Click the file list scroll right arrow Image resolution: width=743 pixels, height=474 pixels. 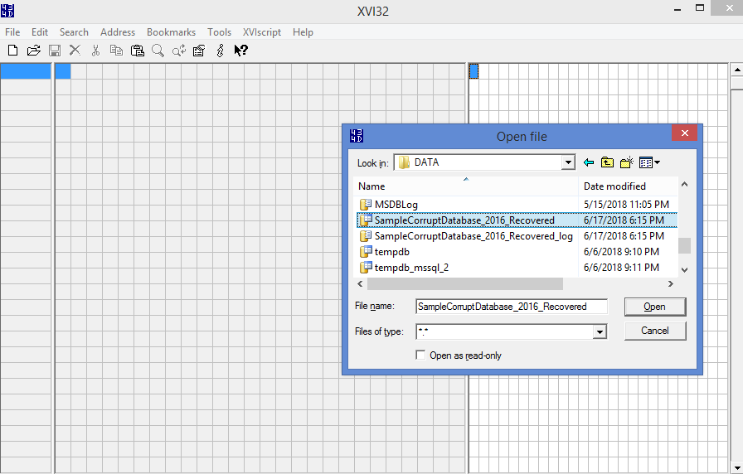click(x=671, y=283)
